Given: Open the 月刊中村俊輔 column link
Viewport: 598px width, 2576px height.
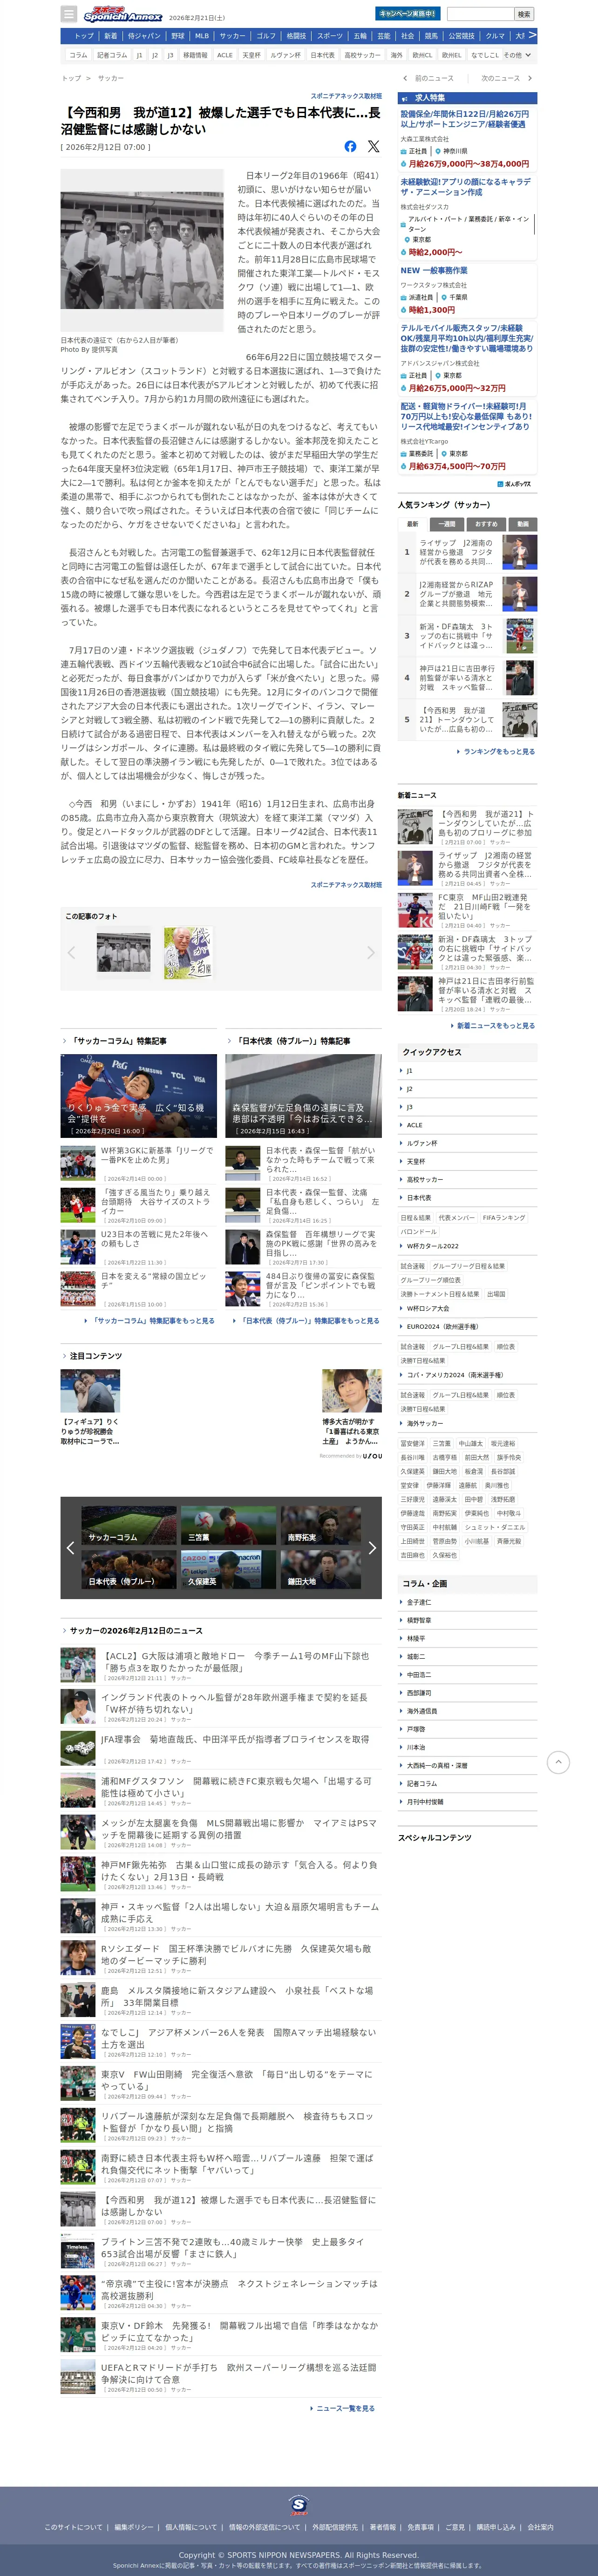Looking at the screenshot, I should (x=467, y=1801).
